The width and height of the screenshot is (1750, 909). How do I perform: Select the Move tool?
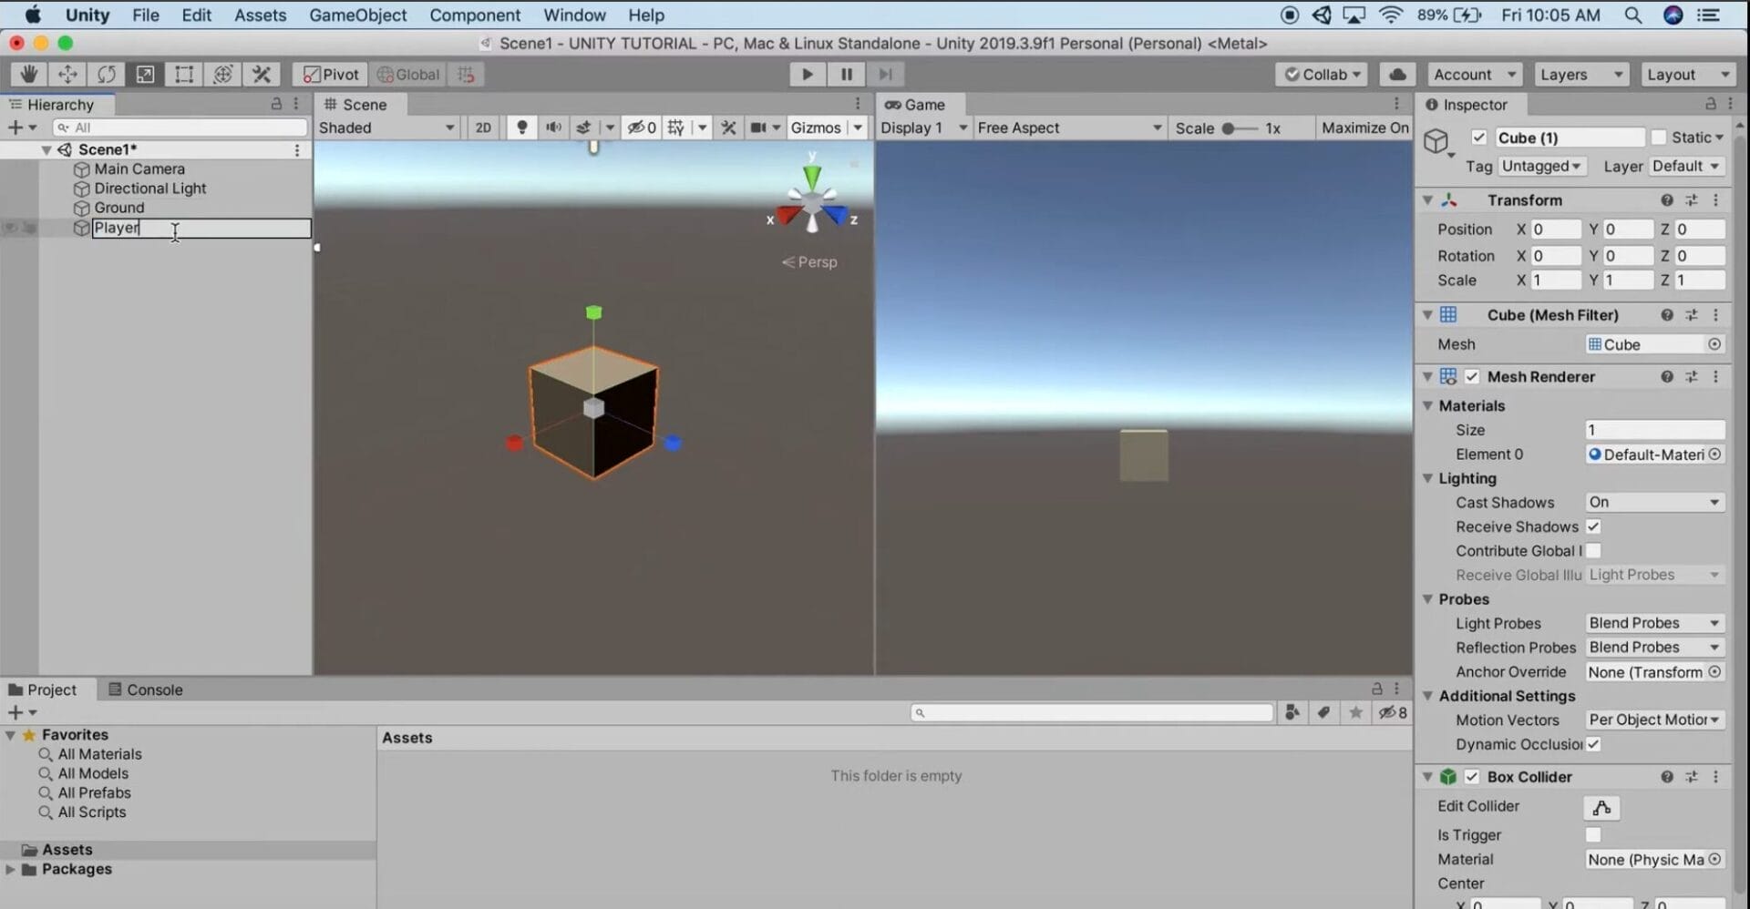click(67, 75)
